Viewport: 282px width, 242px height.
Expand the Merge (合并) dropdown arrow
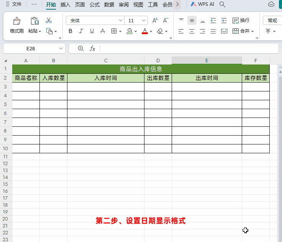tap(252, 31)
